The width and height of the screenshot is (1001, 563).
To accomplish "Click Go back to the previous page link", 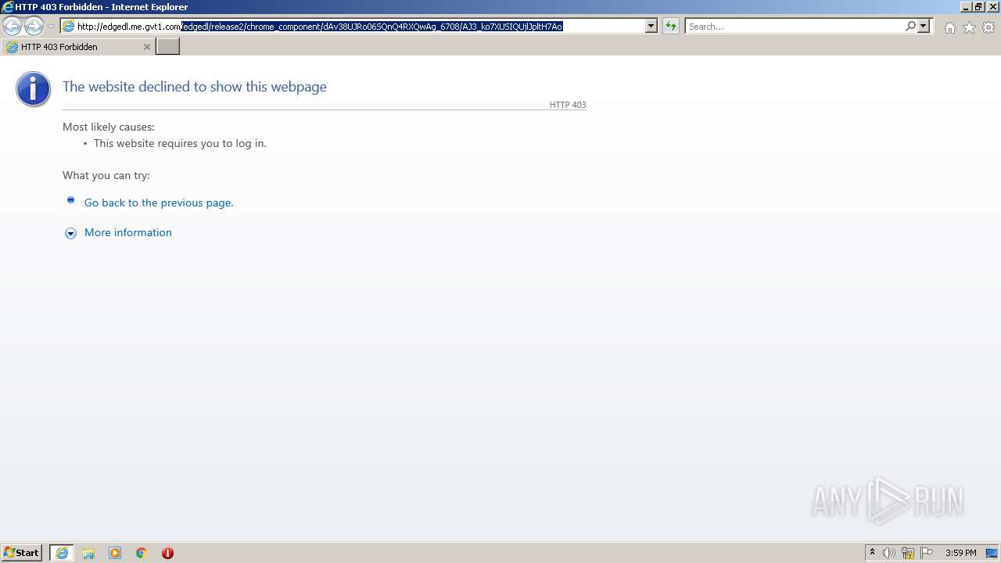I will pos(159,203).
